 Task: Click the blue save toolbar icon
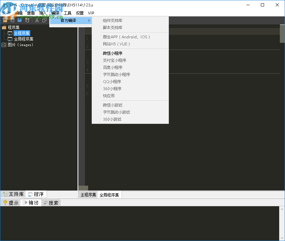(20, 20)
